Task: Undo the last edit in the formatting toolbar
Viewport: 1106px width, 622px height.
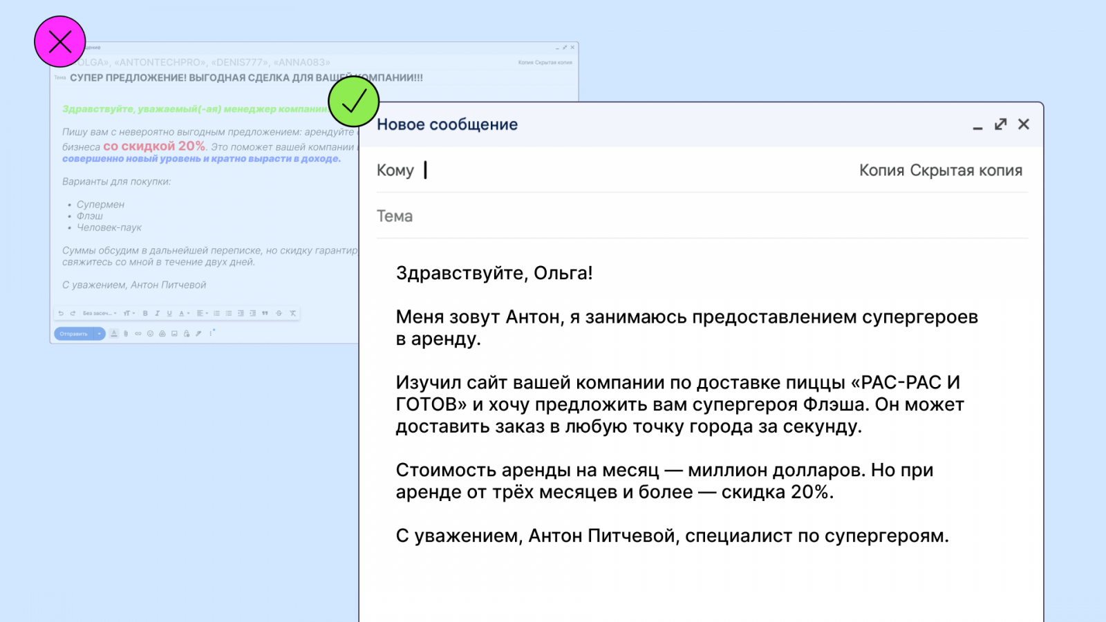Action: pyautogui.click(x=61, y=313)
